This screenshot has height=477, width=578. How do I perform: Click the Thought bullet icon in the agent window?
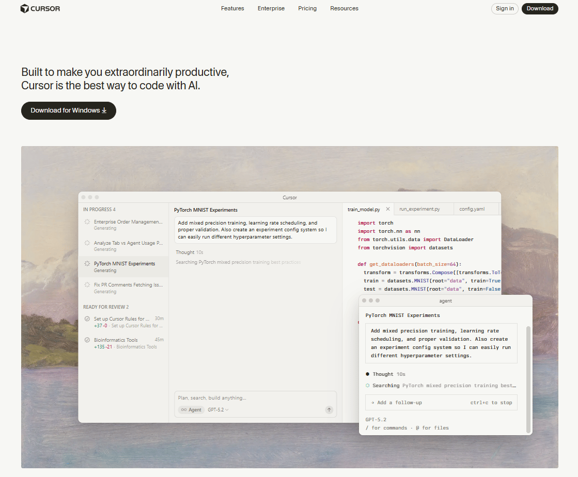366,374
